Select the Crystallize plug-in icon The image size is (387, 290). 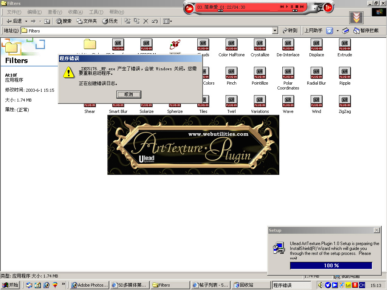coord(260,45)
